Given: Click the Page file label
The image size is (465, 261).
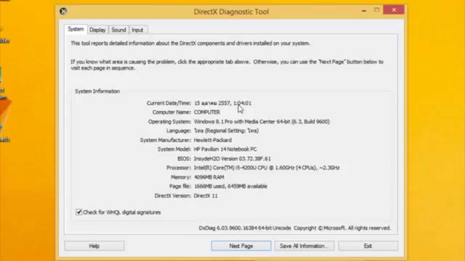Looking at the screenshot, I should coord(180,186).
